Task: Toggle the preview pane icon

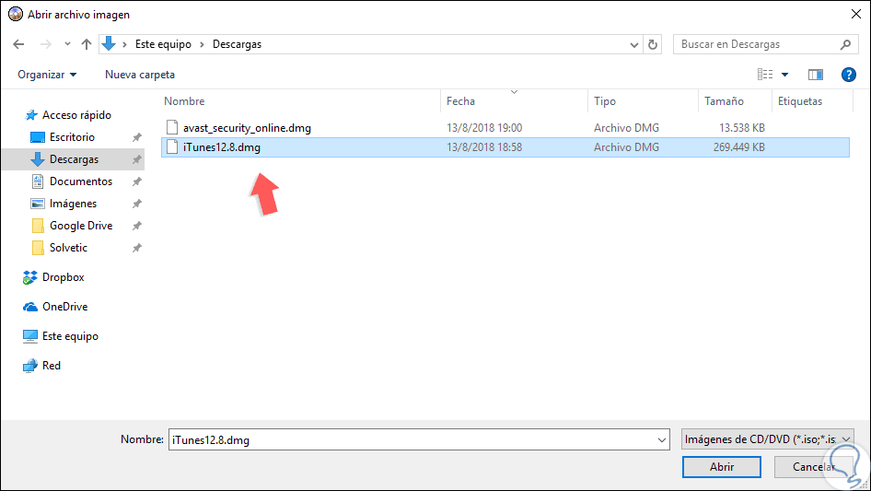Action: tap(816, 75)
